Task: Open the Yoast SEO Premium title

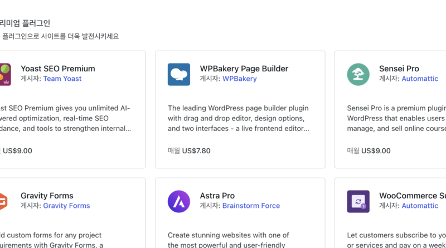Action: click(x=58, y=69)
